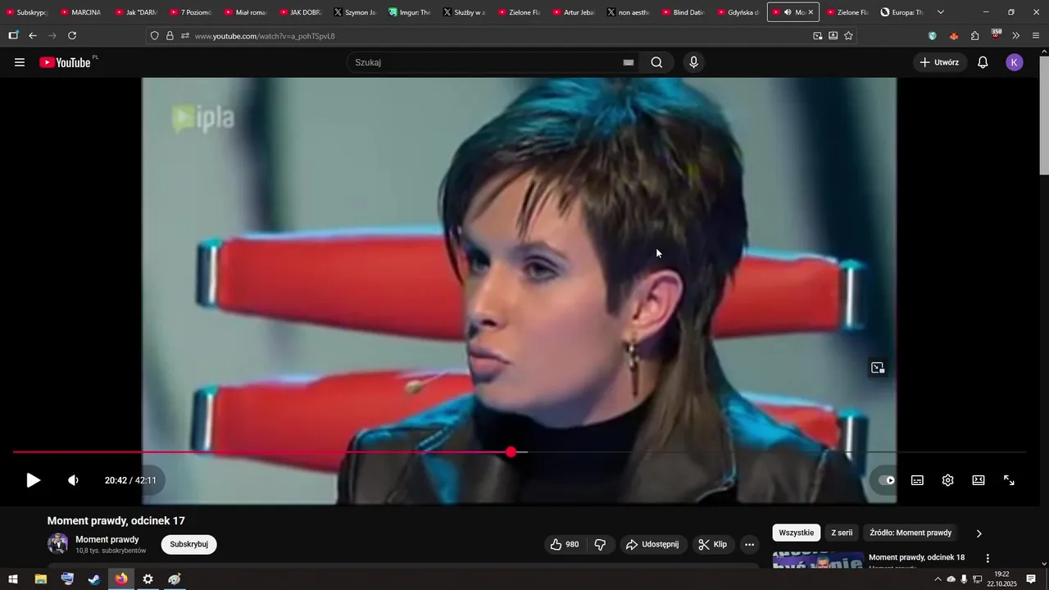
Task: Open more actions three-dot menu
Action: click(749, 544)
